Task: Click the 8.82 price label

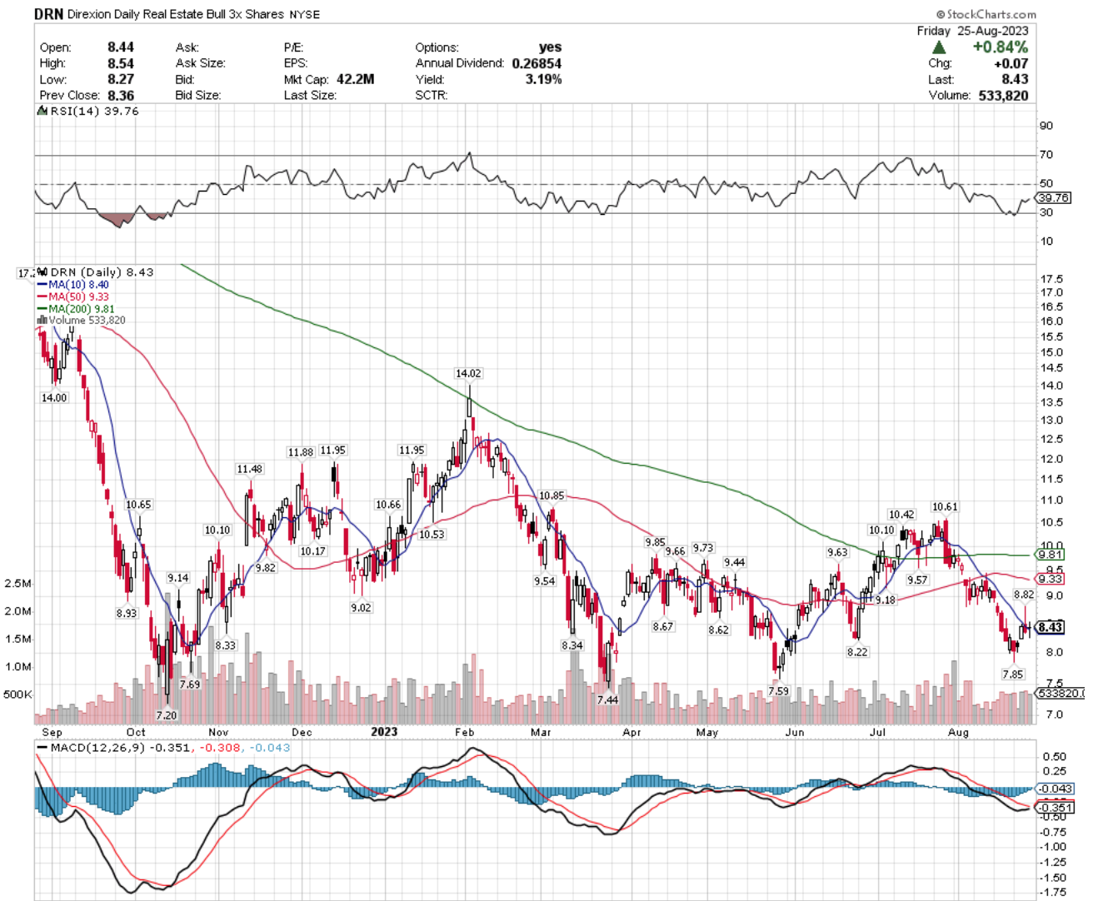Action: [1024, 595]
